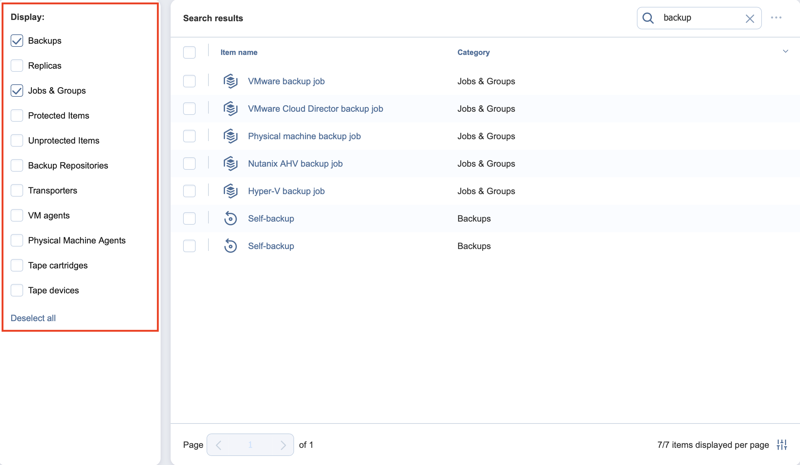
Task: Select the first Self-backup row checkbox
Action: tap(189, 218)
